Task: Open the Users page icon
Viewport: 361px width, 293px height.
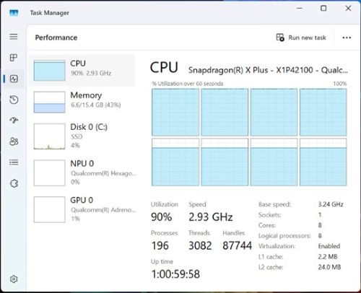Action: coord(14,141)
